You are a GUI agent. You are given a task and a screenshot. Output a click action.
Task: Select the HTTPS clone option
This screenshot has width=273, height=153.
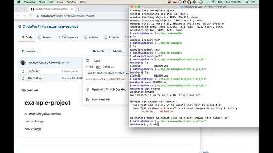pyautogui.click(x=89, y=67)
